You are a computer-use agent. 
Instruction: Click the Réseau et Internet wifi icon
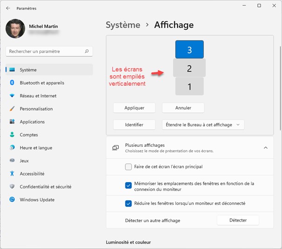[12, 96]
